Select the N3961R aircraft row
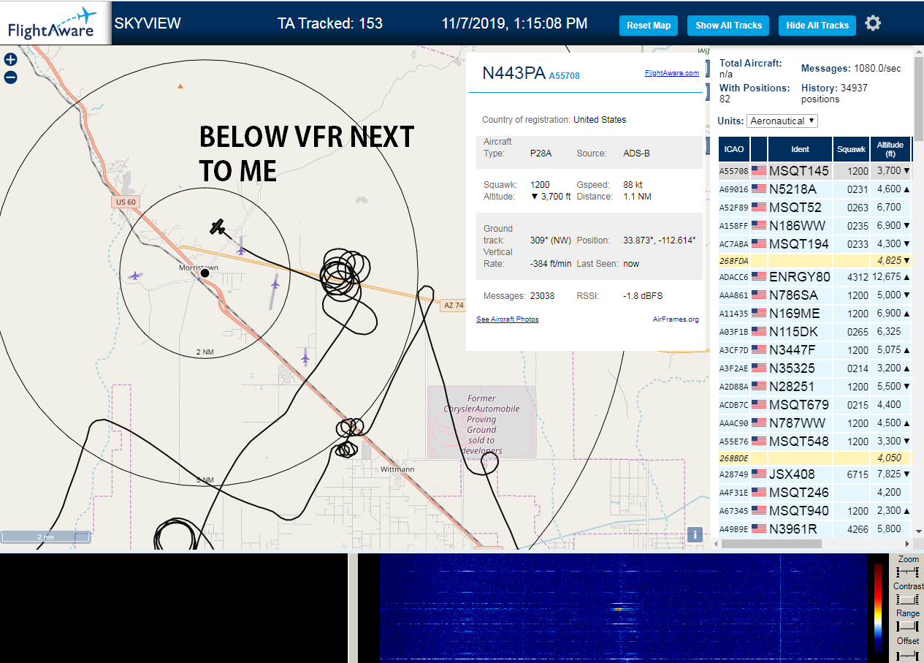924x663 pixels. pos(816,529)
